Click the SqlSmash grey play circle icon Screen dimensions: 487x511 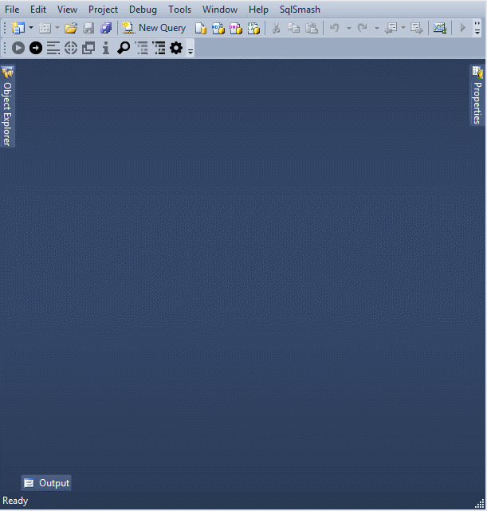coord(18,48)
